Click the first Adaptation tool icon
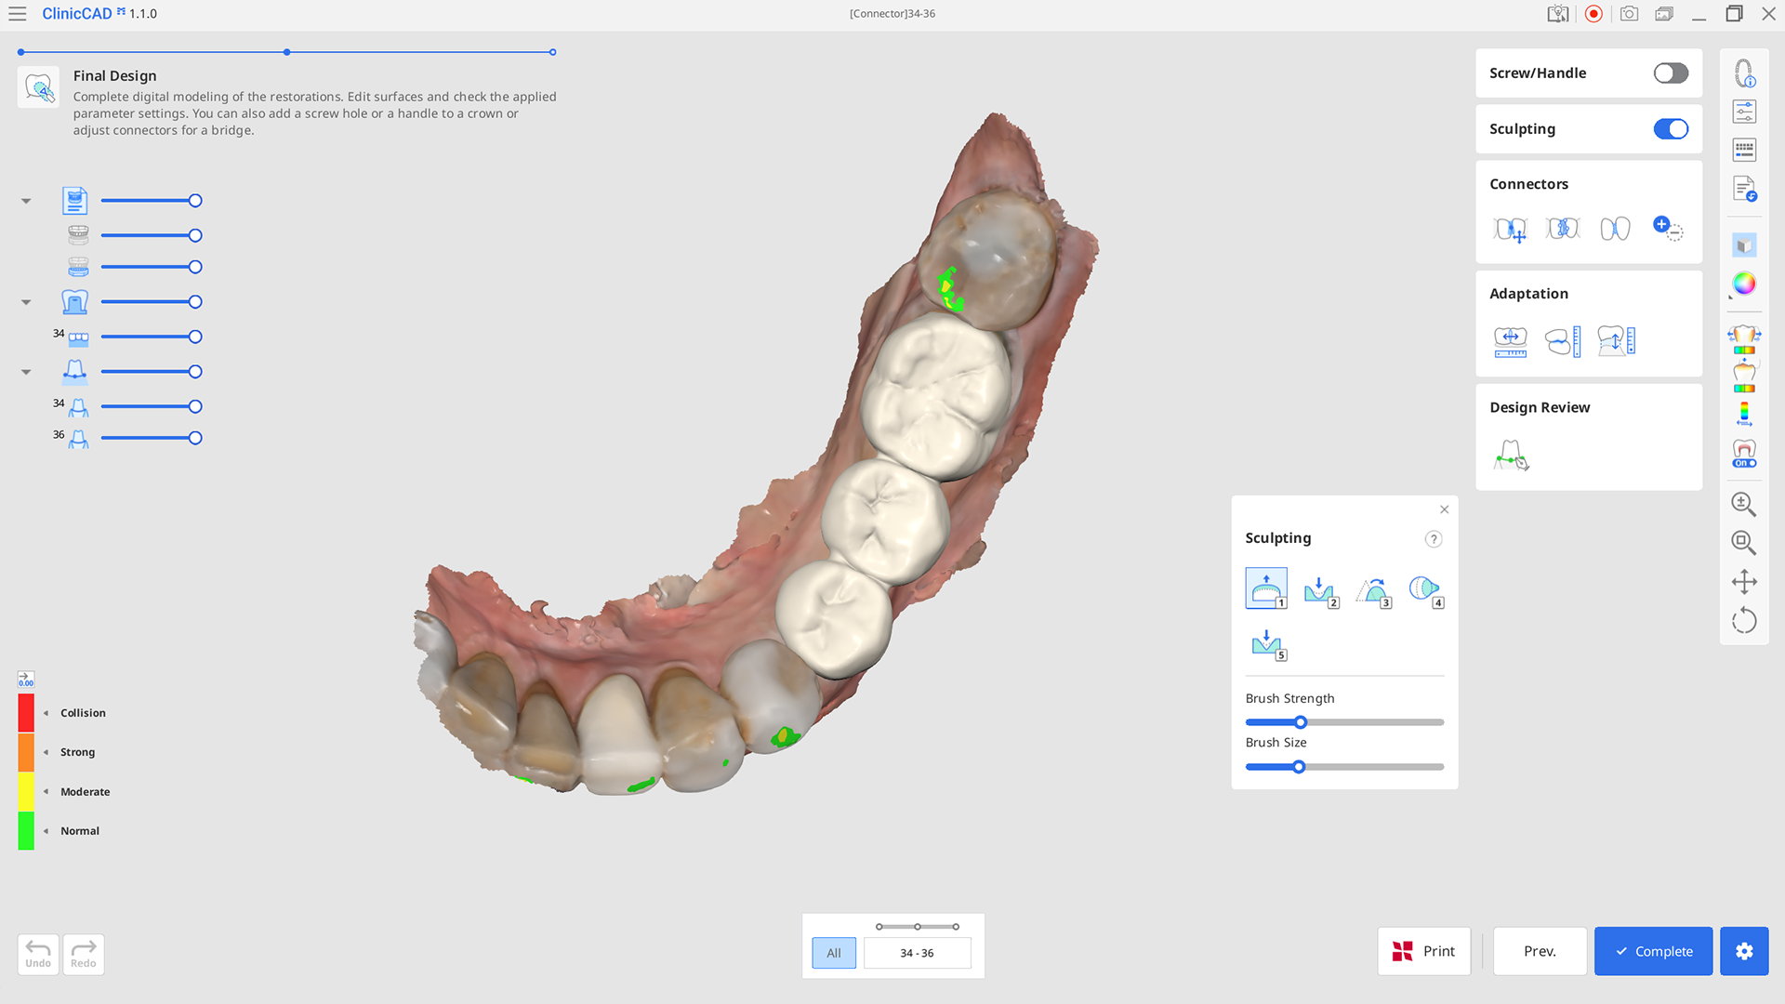 [1510, 341]
